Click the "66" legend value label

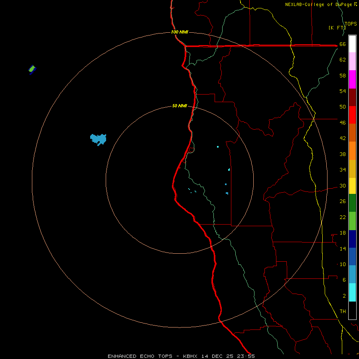tap(343, 44)
